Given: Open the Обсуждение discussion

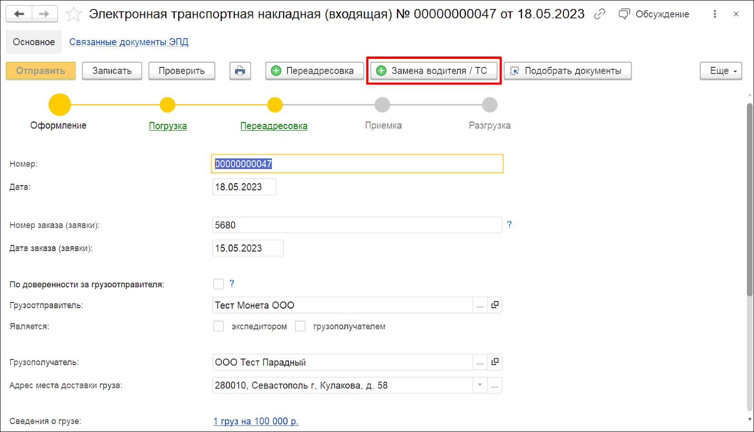Looking at the screenshot, I should 654,14.
